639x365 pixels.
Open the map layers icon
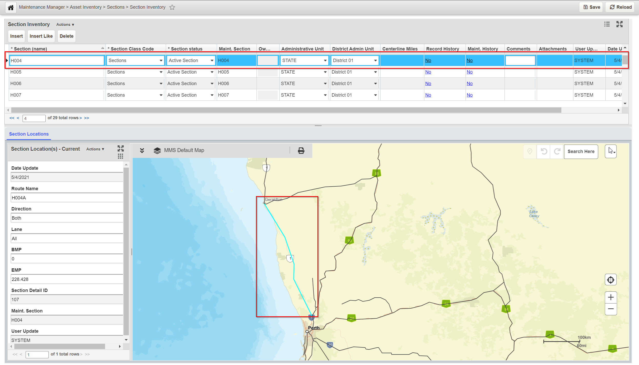(157, 150)
